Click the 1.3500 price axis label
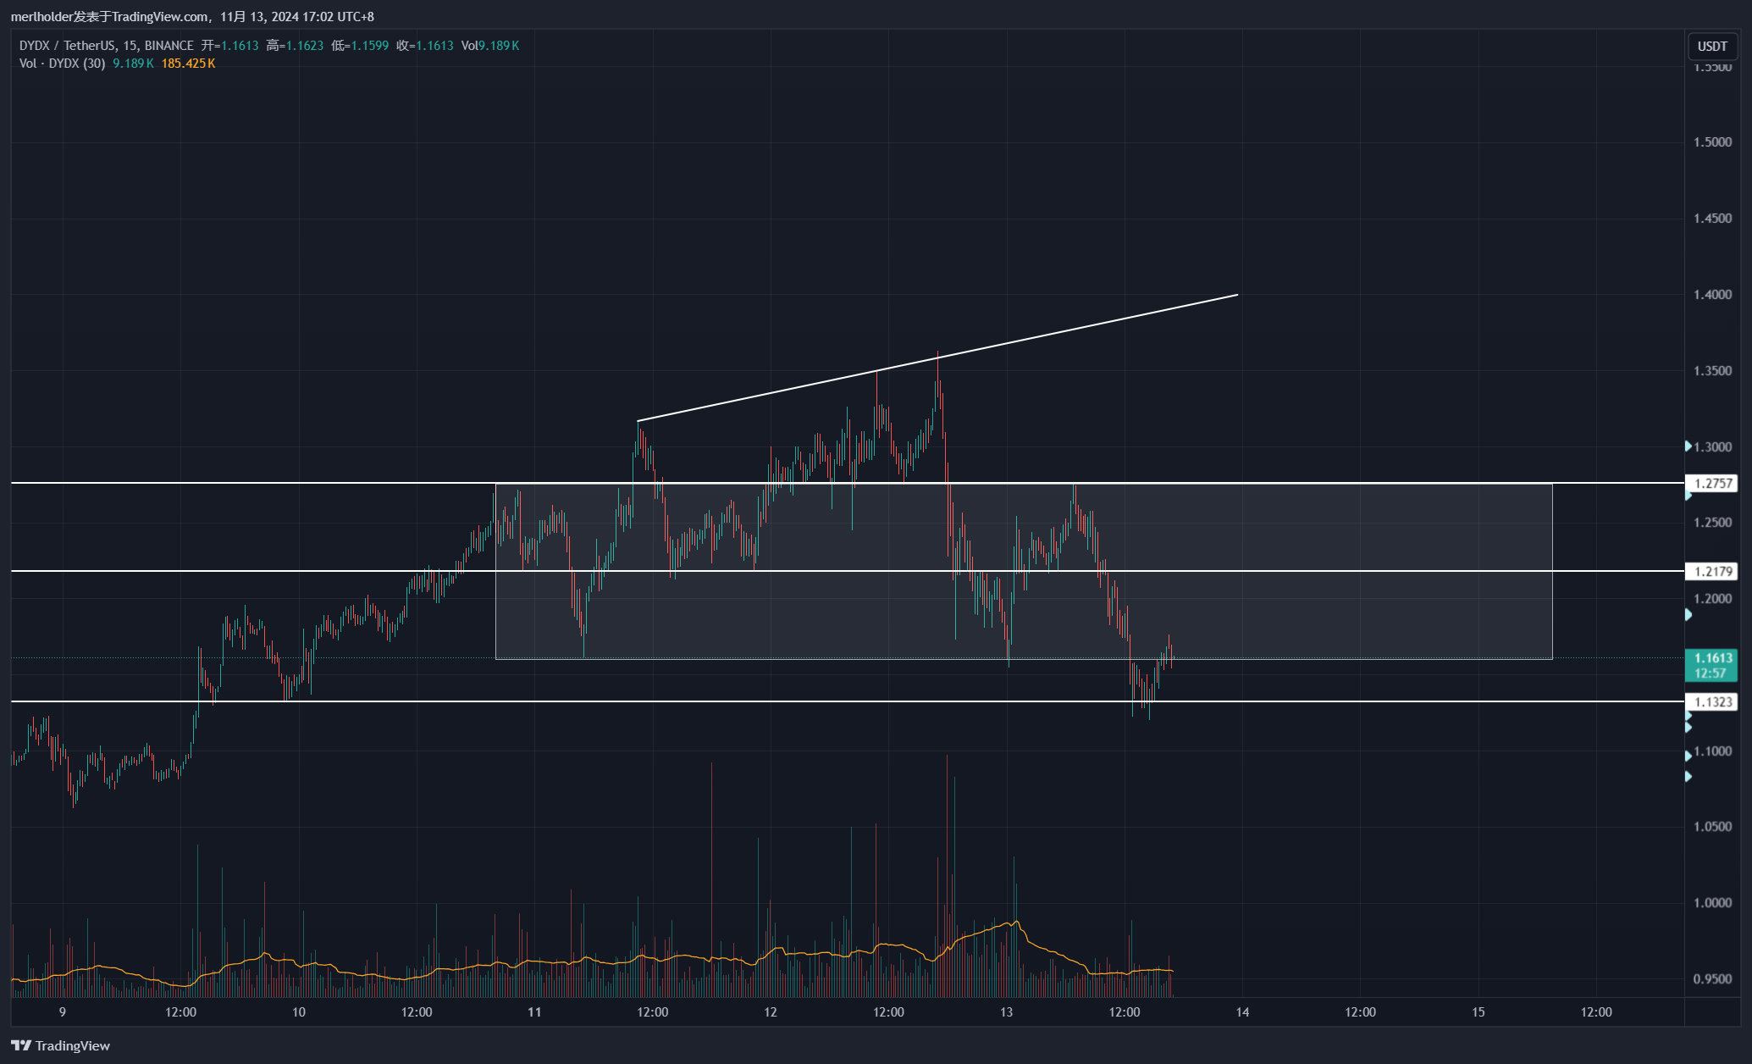 pos(1712,371)
